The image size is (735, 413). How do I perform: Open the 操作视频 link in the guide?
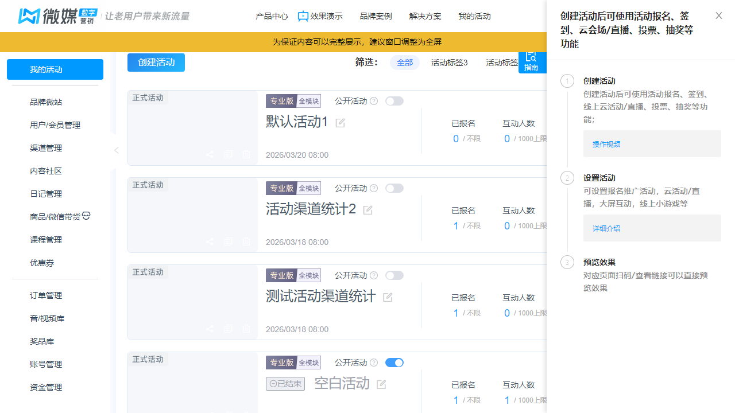point(606,144)
